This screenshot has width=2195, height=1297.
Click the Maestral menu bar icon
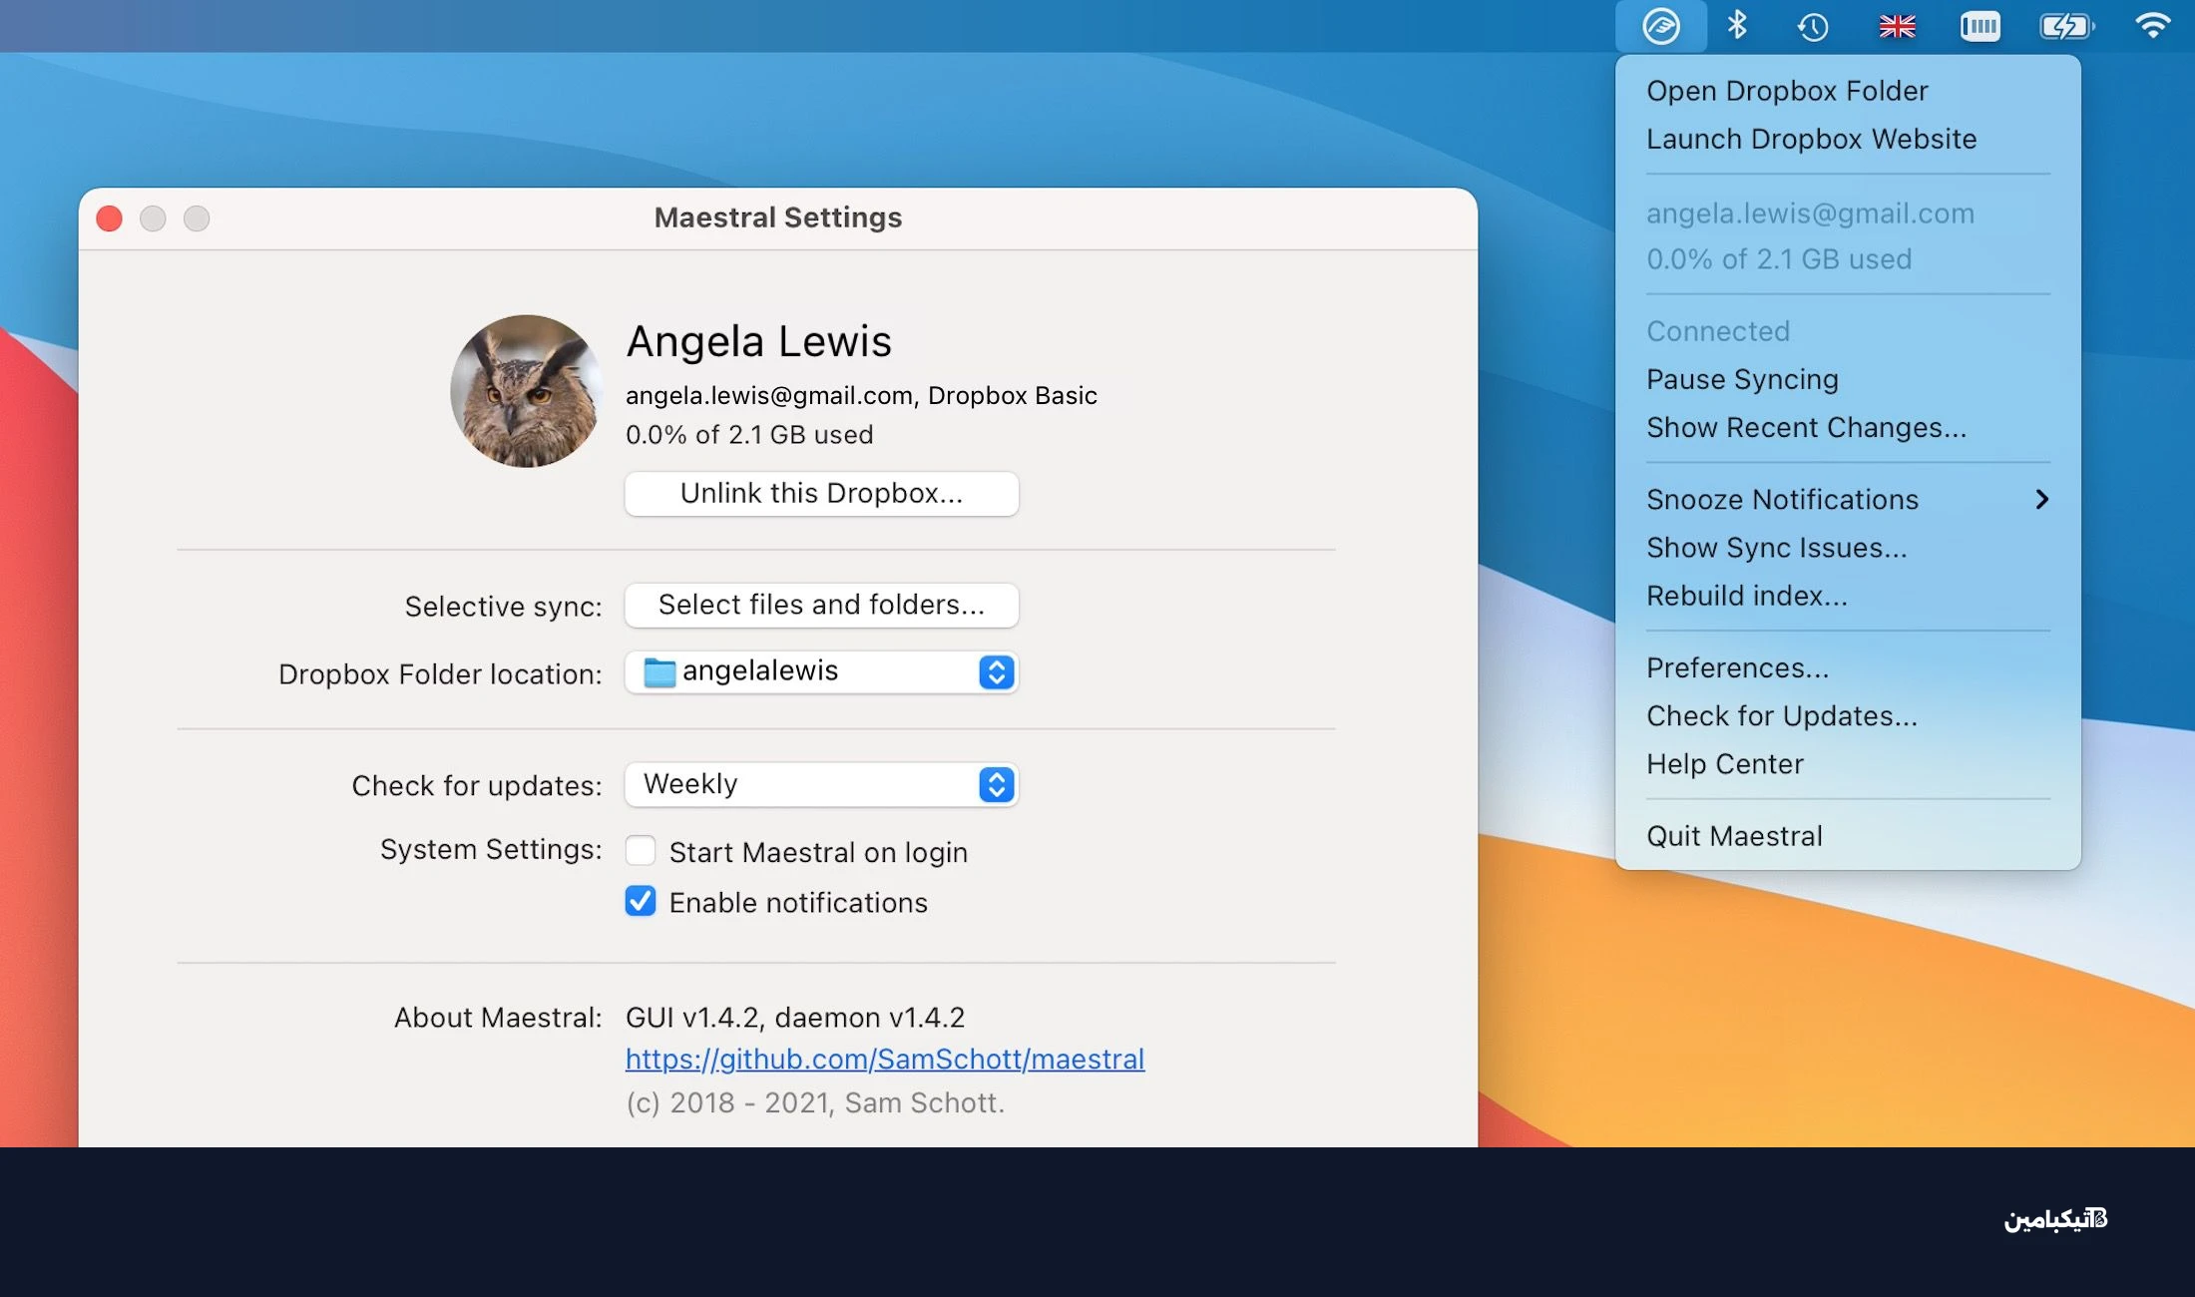[1661, 26]
